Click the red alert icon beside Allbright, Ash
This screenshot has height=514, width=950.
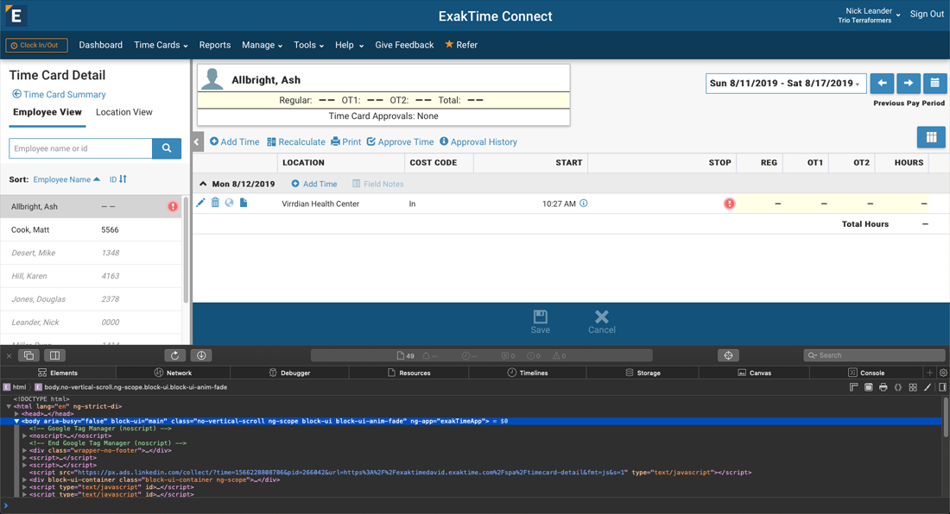173,207
